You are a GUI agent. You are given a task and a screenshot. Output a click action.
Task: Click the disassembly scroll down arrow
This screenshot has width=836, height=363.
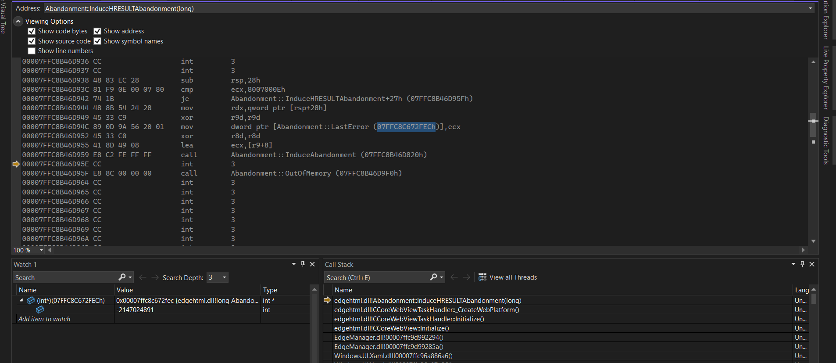pos(813,241)
